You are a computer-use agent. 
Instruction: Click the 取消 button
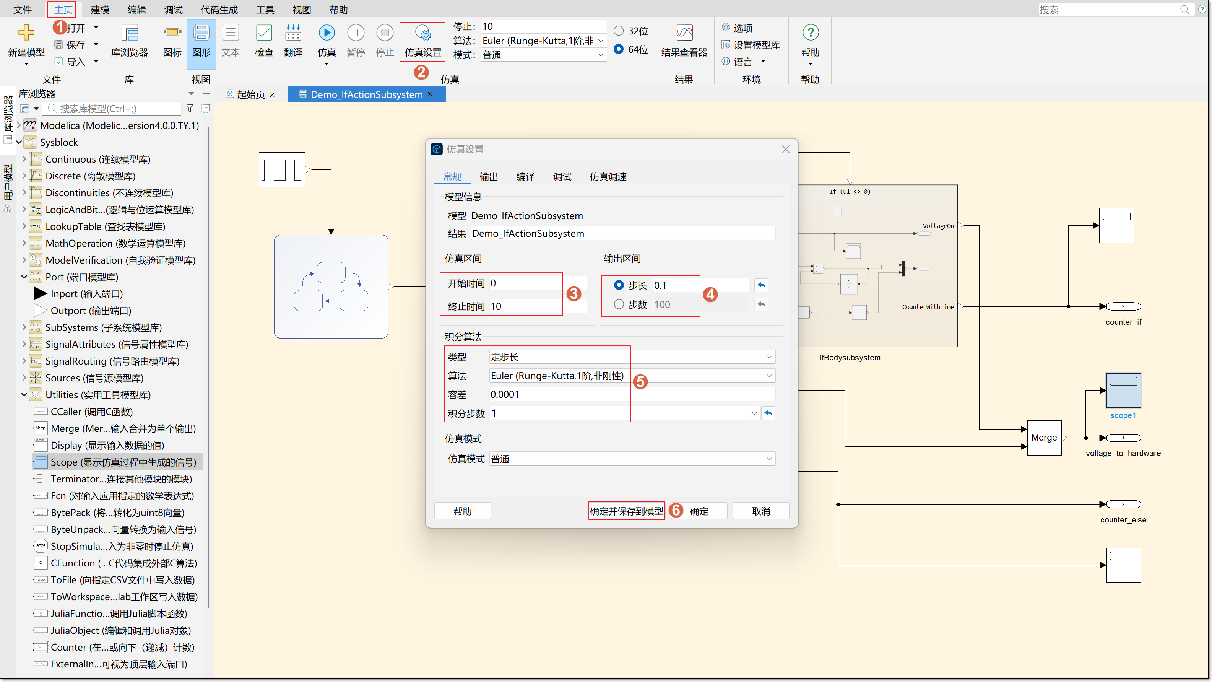(x=760, y=511)
